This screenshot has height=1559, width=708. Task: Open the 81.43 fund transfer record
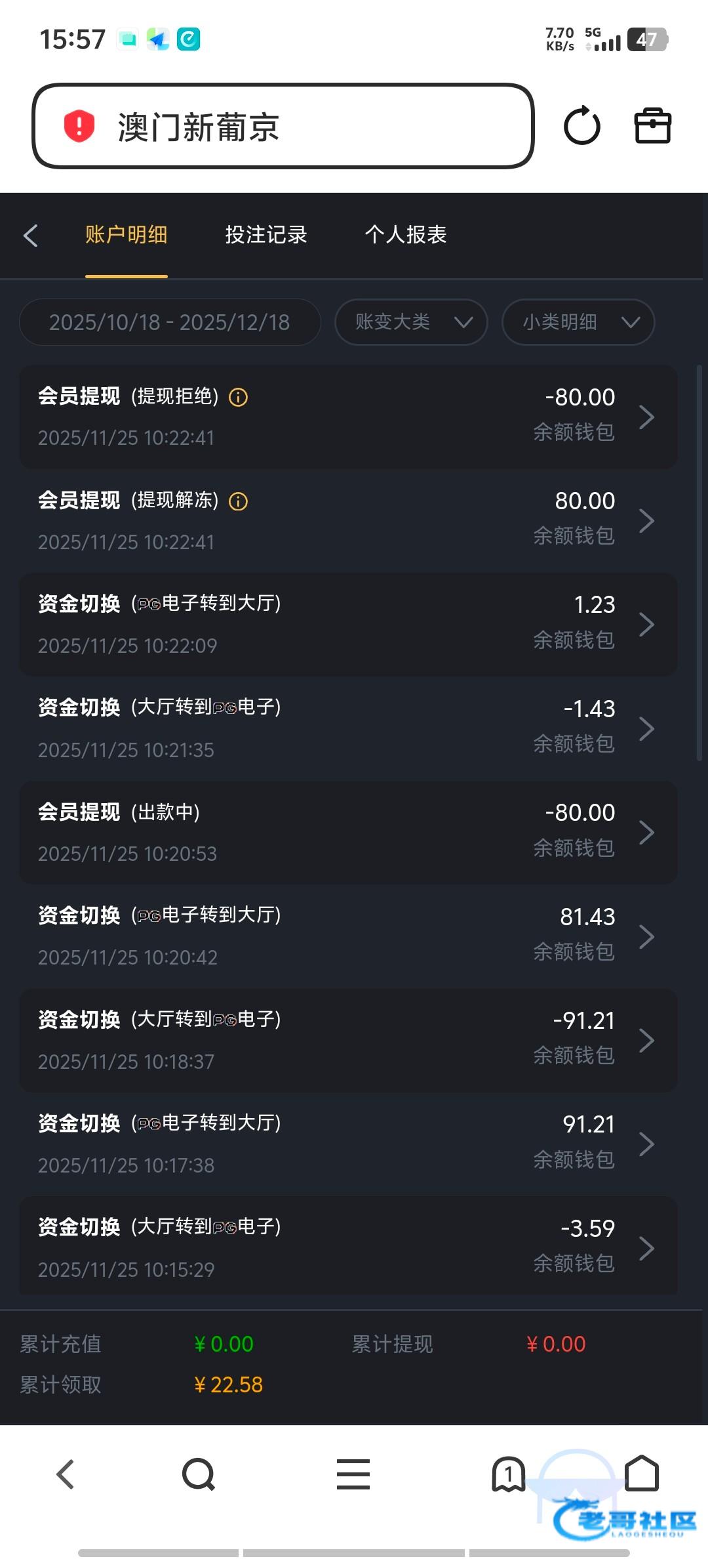(348, 936)
